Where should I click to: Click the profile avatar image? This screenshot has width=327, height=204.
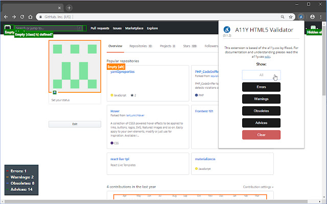[75, 66]
